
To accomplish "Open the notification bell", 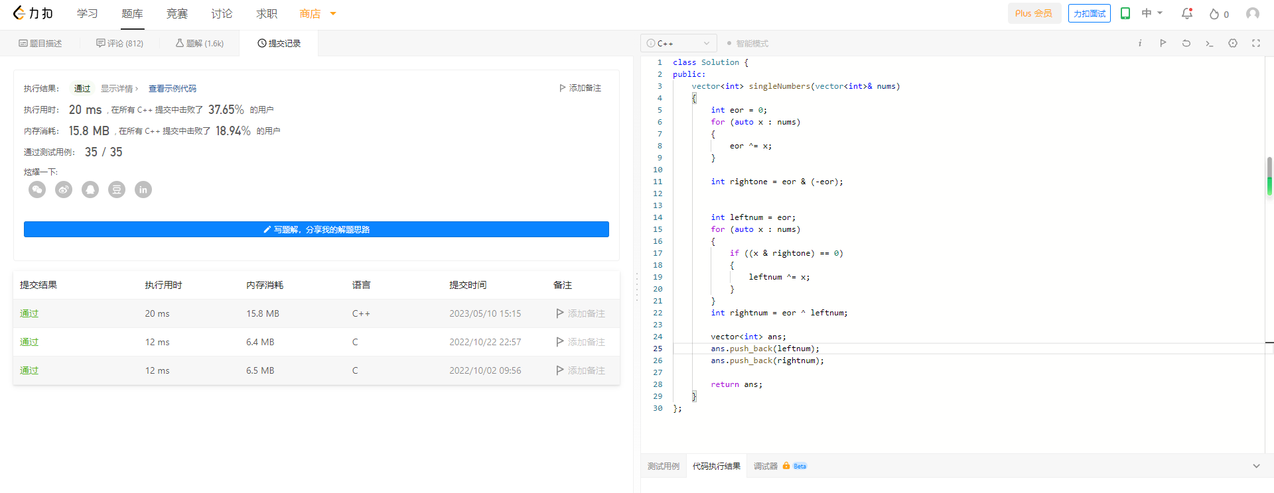I will click(1187, 13).
